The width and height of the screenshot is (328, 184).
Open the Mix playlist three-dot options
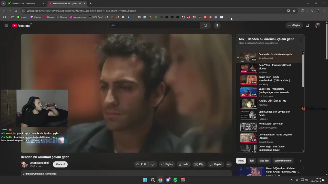coord(300,48)
